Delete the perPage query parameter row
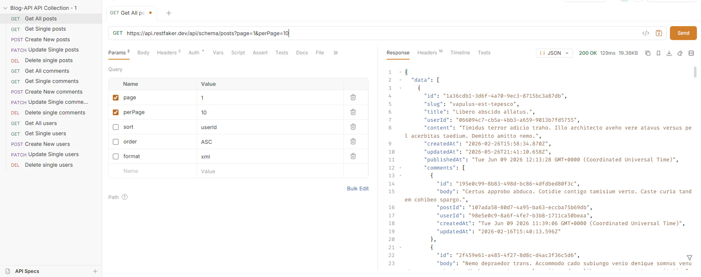 353,112
